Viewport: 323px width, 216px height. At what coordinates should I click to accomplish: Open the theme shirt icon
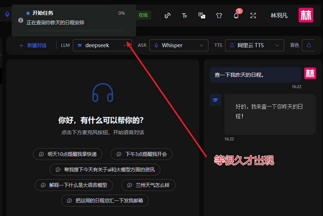pos(219,15)
